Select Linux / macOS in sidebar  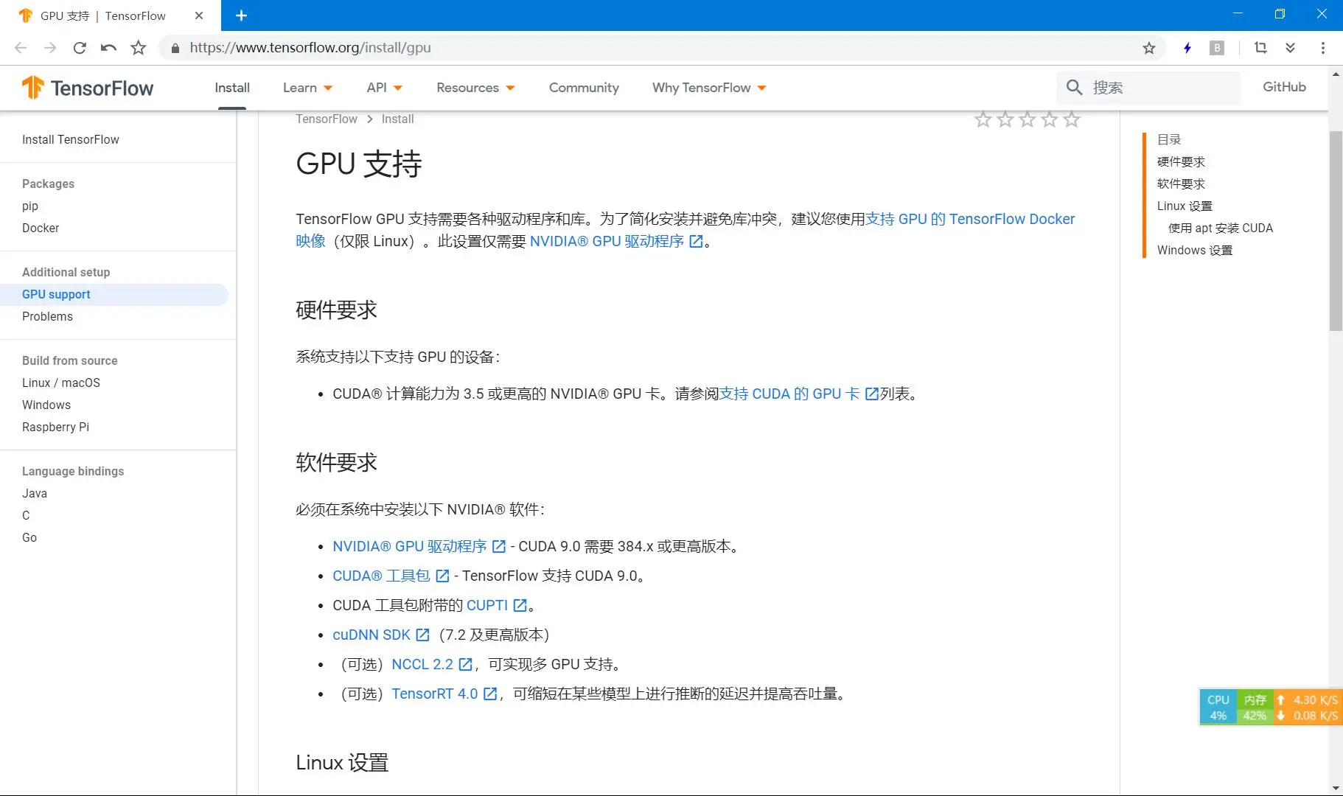pyautogui.click(x=61, y=383)
